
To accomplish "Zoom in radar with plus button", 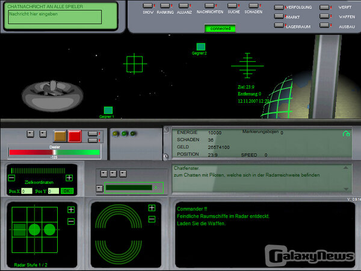I will point(71,210).
